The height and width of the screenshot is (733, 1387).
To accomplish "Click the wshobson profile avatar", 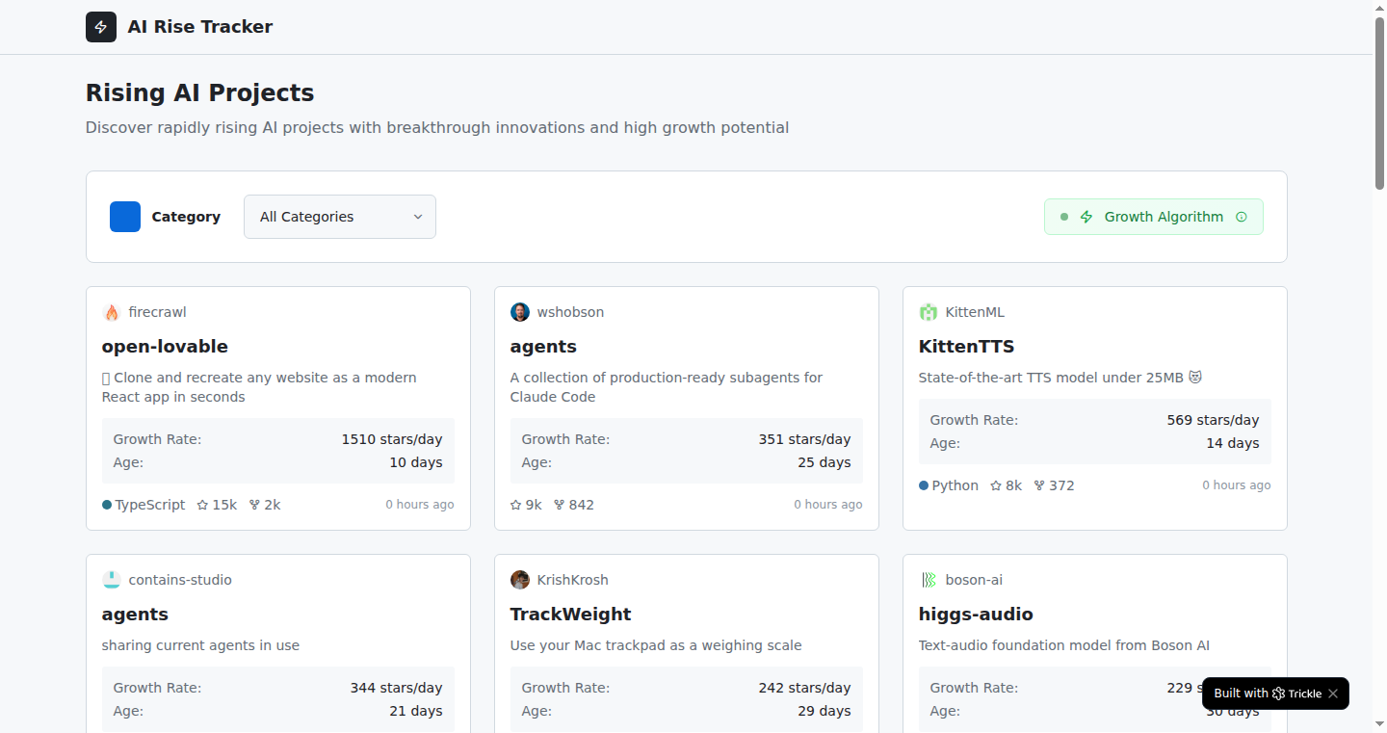I will (520, 312).
